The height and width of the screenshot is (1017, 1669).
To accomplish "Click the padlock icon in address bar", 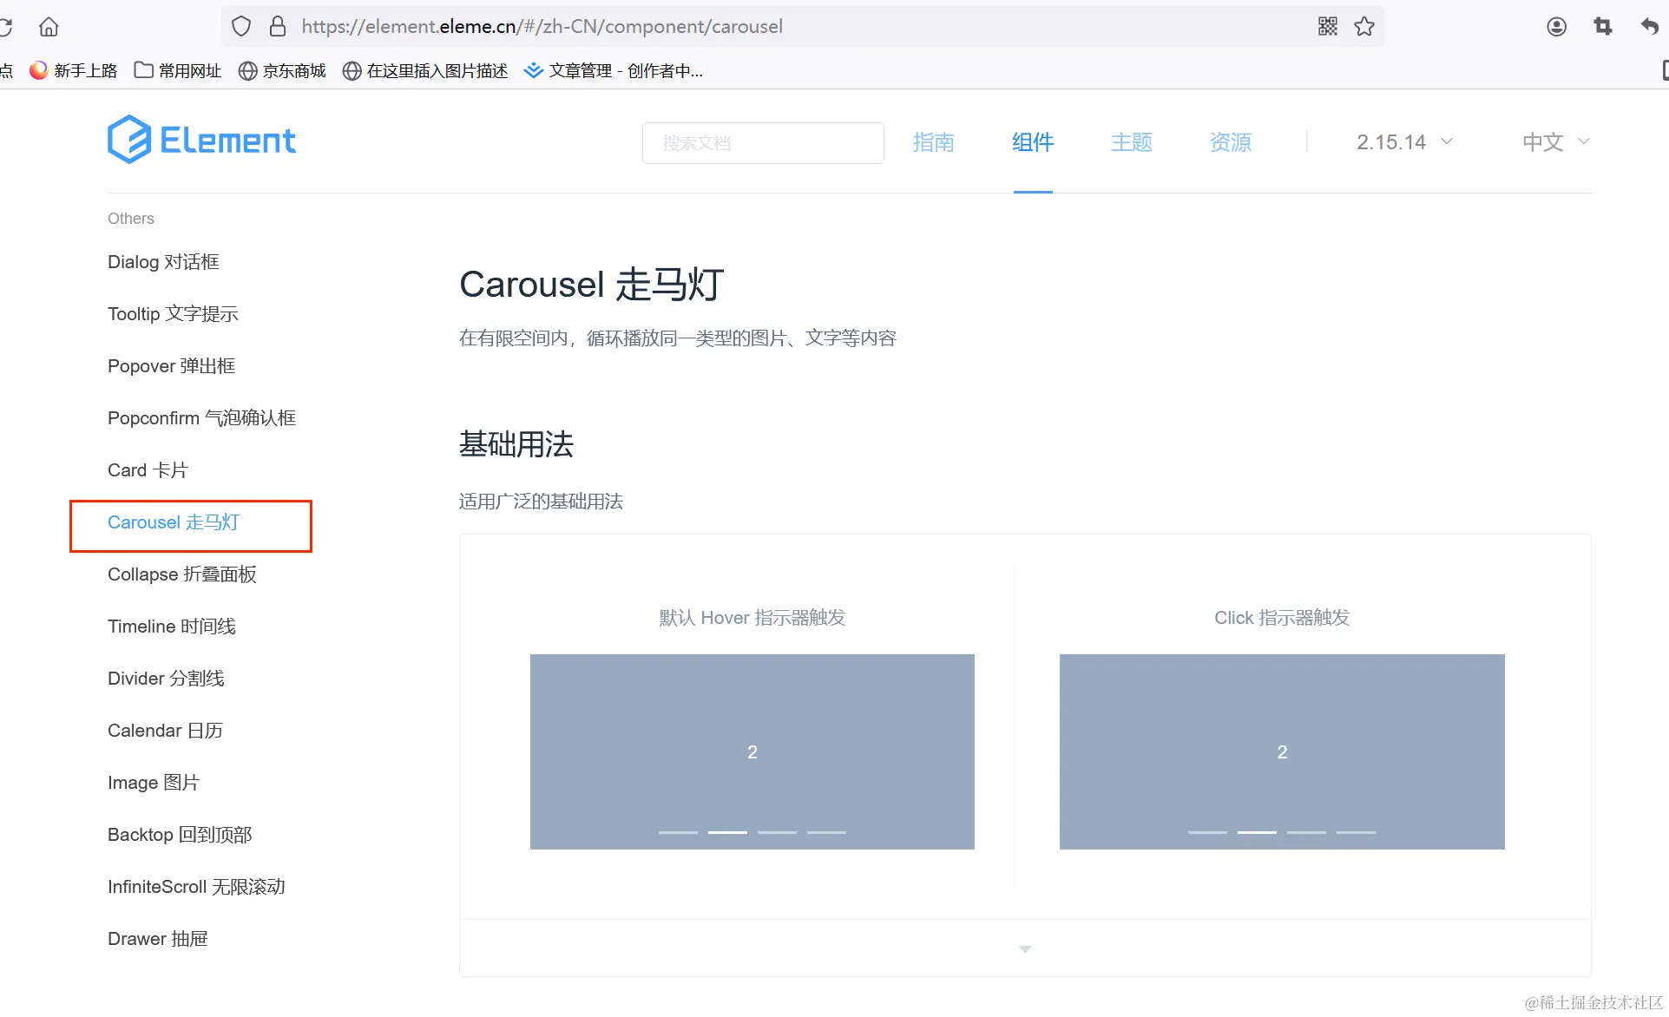I will click(278, 26).
